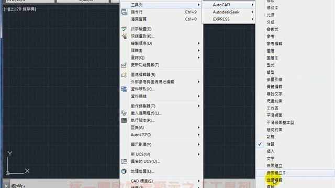This screenshot has width=335, height=188.
Task: Click the UCS origin icon in the drawing area
Action: [x=7, y=173]
